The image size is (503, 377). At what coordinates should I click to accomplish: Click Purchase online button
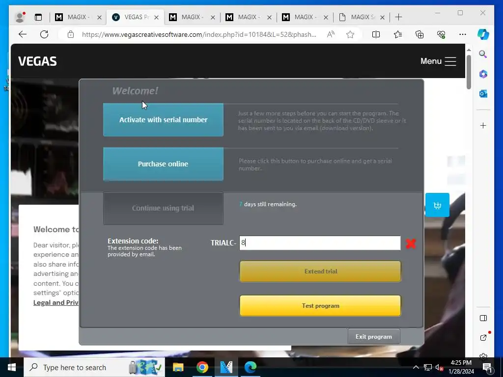tap(163, 164)
